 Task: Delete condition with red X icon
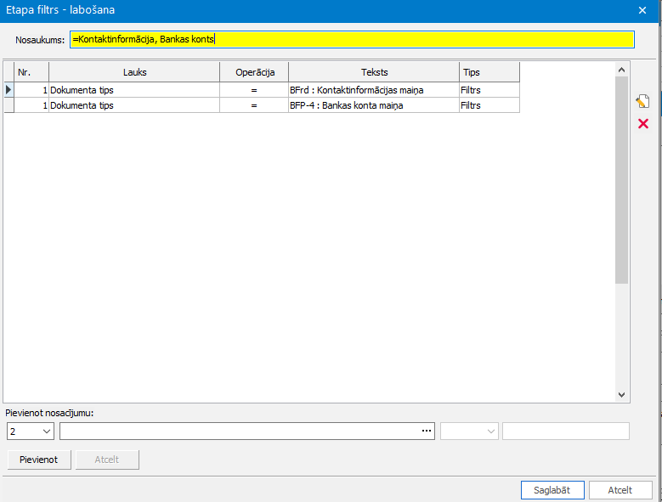tap(643, 124)
